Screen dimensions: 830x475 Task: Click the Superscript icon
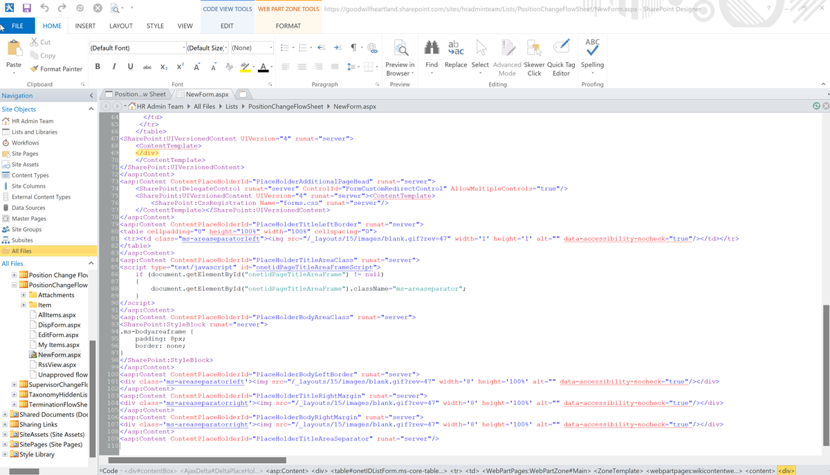(x=180, y=66)
